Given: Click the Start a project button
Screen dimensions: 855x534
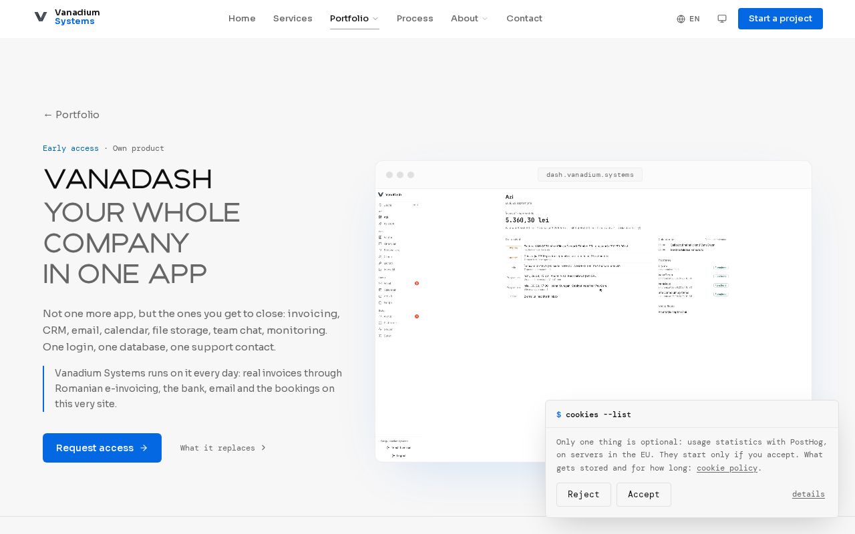Looking at the screenshot, I should (x=780, y=19).
